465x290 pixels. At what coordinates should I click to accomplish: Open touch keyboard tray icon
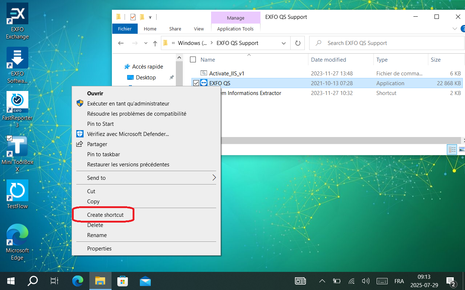(382, 281)
